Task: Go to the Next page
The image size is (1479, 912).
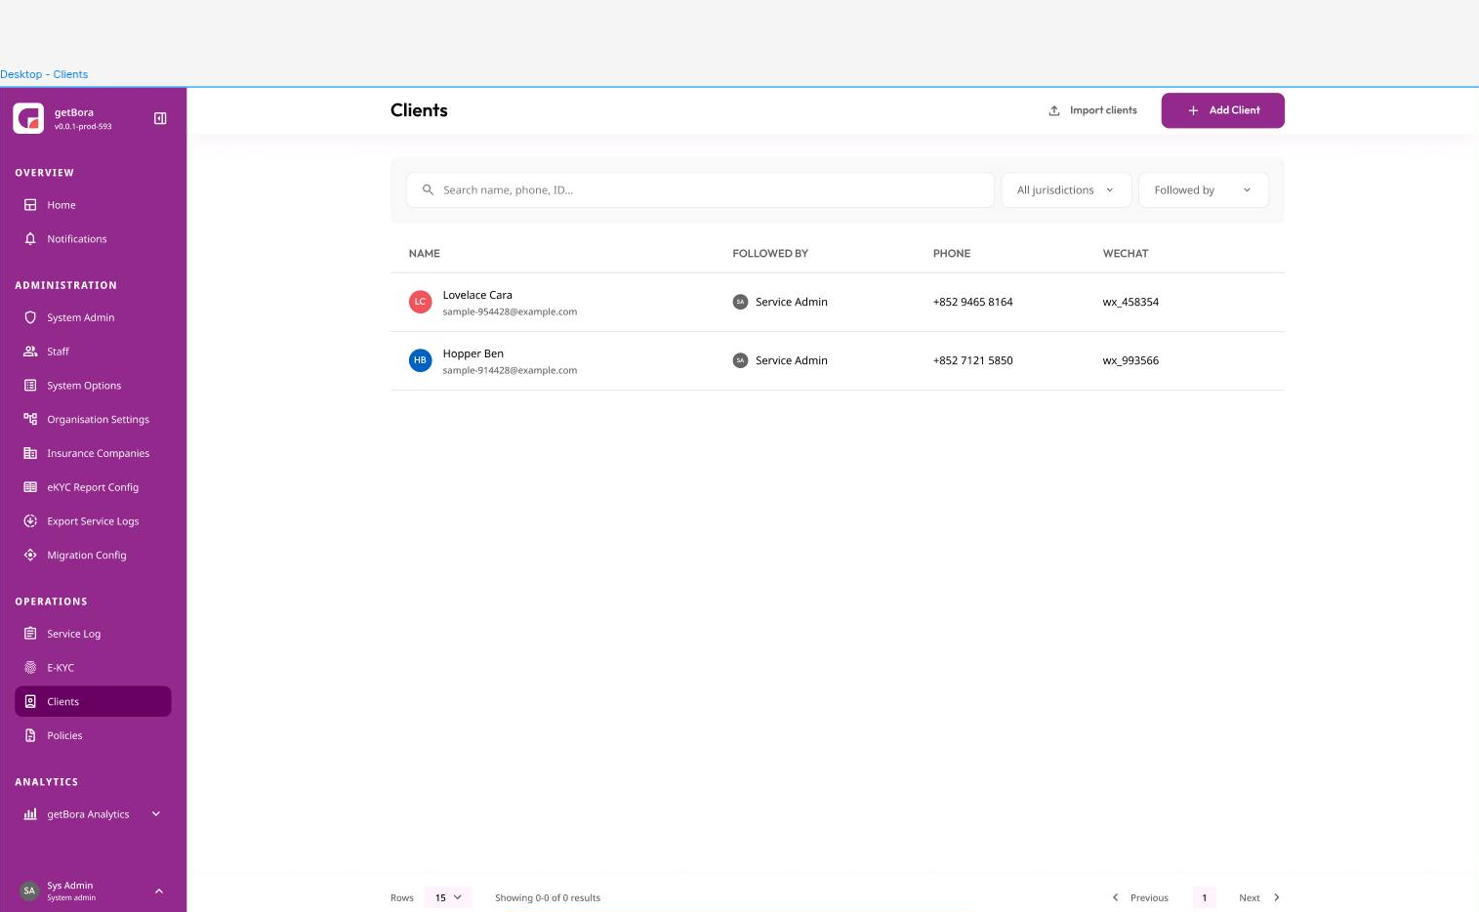Action: click(1259, 897)
